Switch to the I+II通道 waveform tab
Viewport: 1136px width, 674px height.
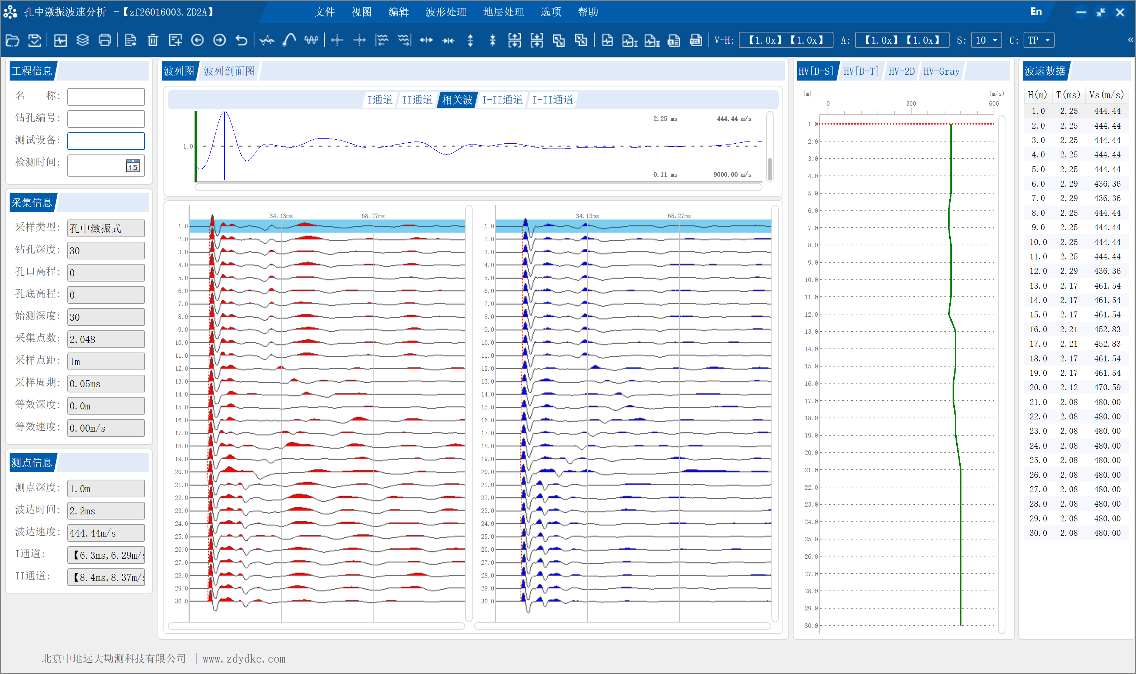point(552,100)
